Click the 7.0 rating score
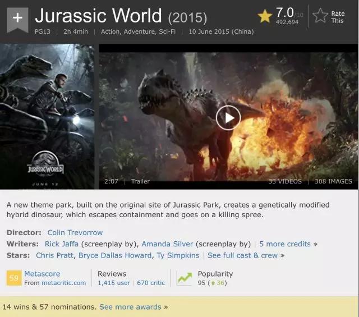359x317 pixels. click(284, 12)
